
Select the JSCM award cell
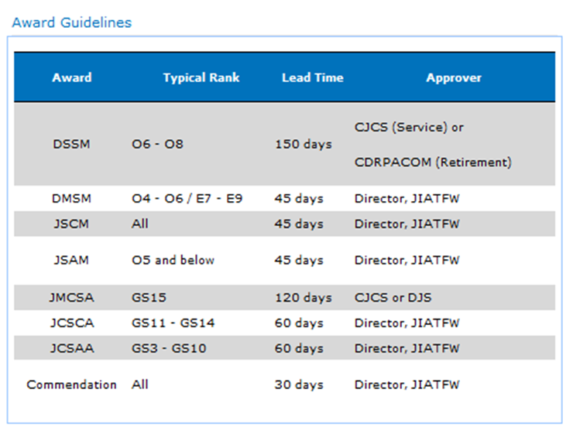click(71, 224)
